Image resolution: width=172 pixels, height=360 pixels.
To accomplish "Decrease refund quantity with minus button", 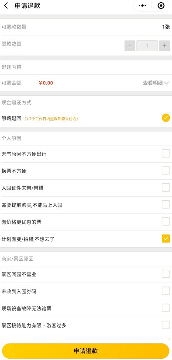I will pos(130,45).
